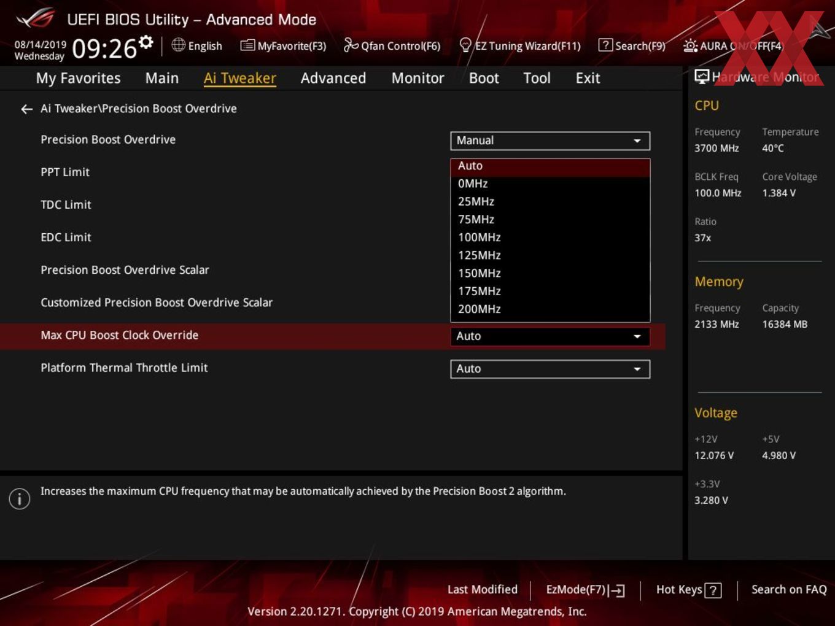This screenshot has width=835, height=626.
Task: Open the Boot tab
Action: pyautogui.click(x=484, y=78)
